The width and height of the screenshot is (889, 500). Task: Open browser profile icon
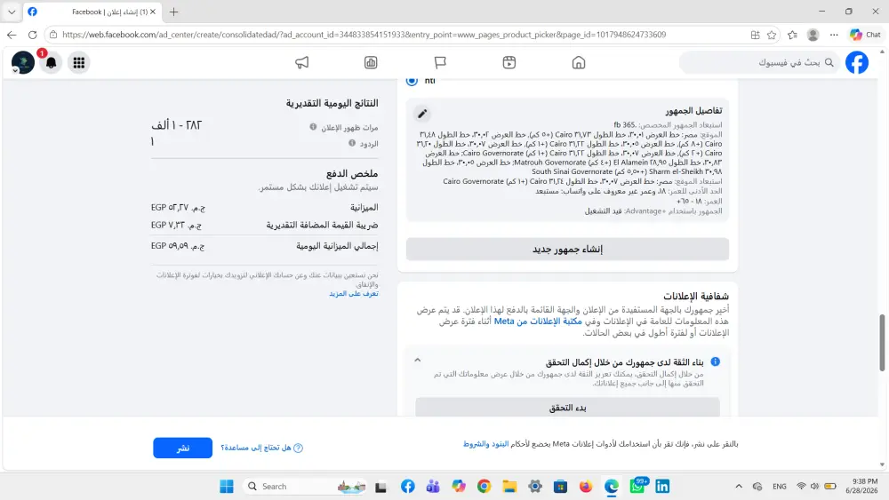tap(813, 35)
